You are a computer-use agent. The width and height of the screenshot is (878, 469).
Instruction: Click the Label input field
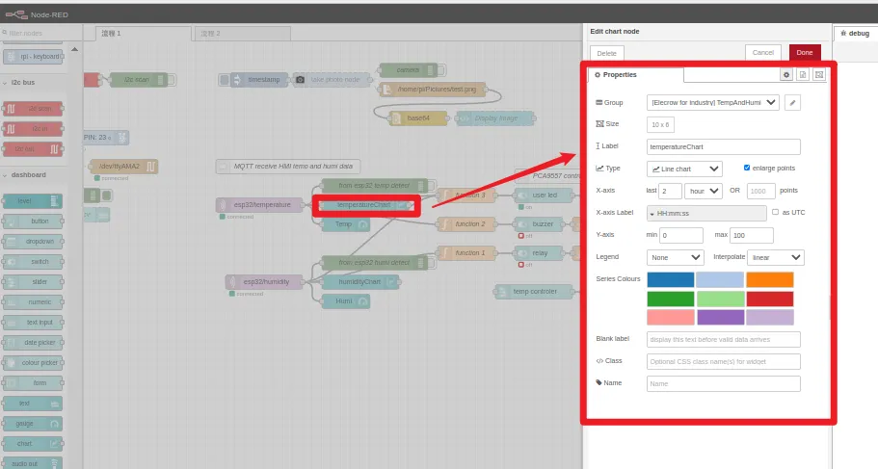tap(723, 146)
